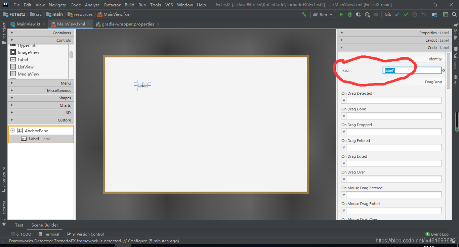Click On Drag Over input field
This screenshot has width=459, height=247.
[393, 179]
